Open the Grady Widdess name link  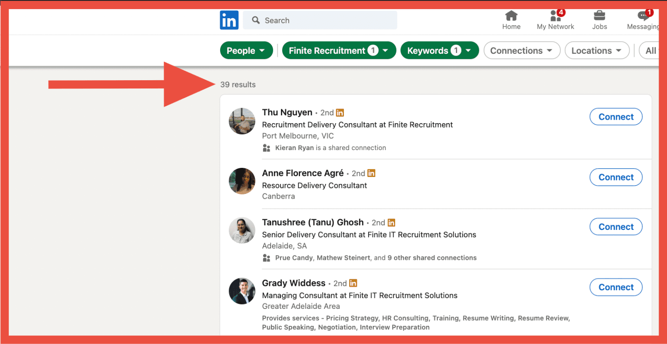[294, 283]
